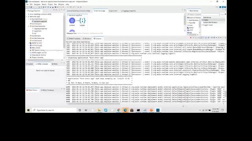Screen dimensions: 252x141
Task: Open the Project menu
Action: point(50,4)
